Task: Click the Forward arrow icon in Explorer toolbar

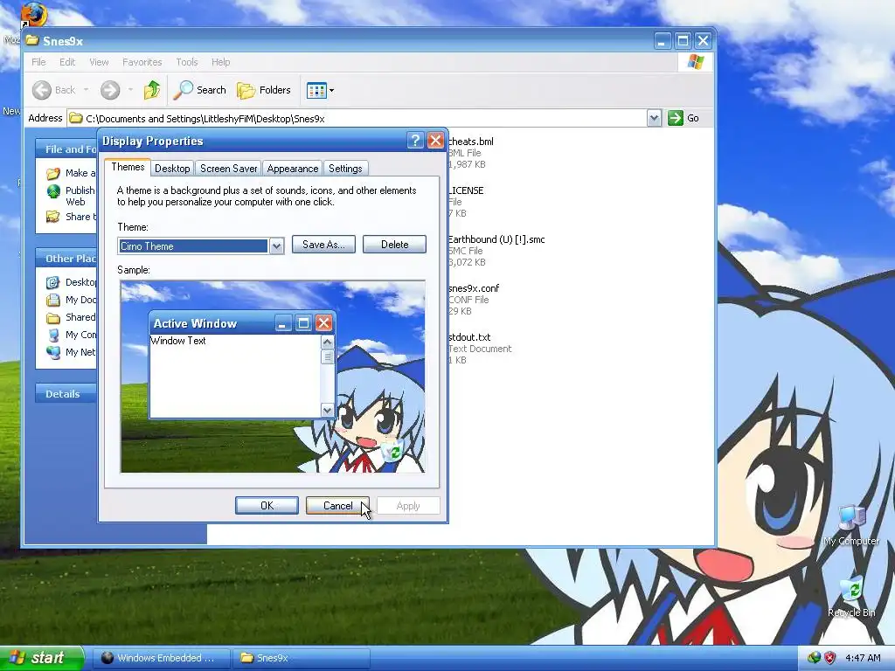Action: pyautogui.click(x=110, y=90)
